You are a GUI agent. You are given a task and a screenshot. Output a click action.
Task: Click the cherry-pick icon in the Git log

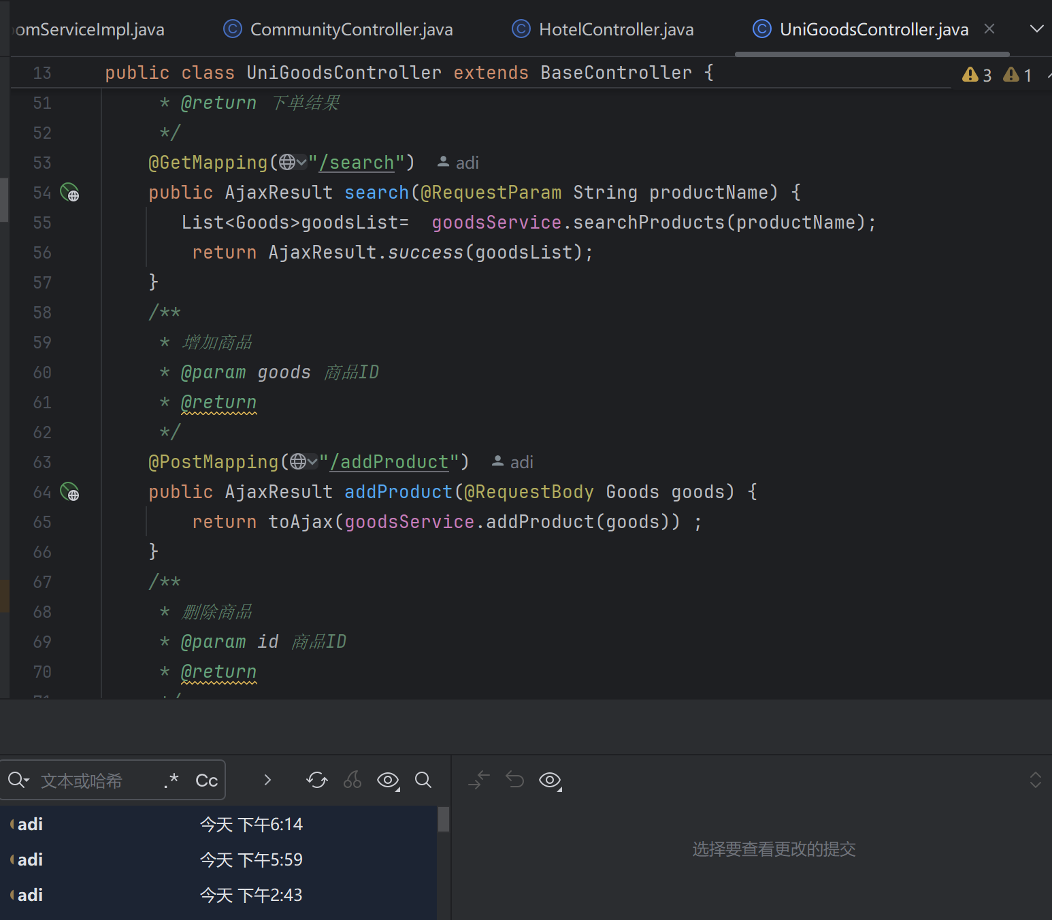352,780
